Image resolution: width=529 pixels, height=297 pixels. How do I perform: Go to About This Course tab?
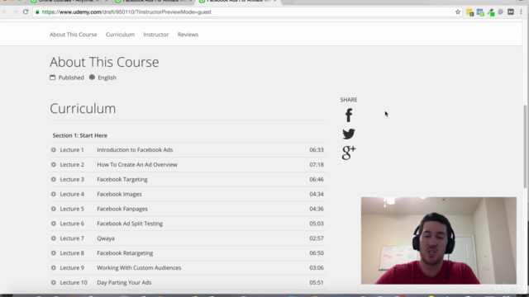point(74,35)
